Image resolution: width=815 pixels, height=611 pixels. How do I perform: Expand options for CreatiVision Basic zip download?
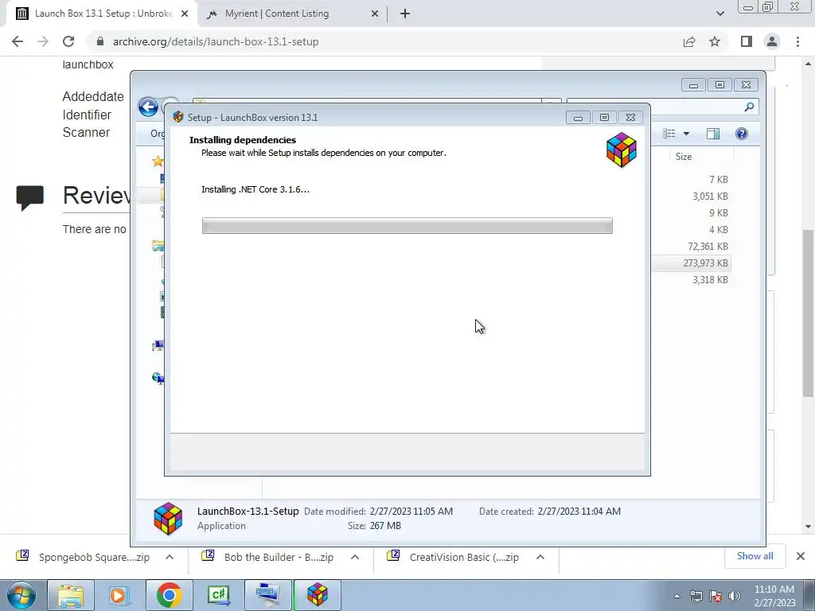(540, 557)
